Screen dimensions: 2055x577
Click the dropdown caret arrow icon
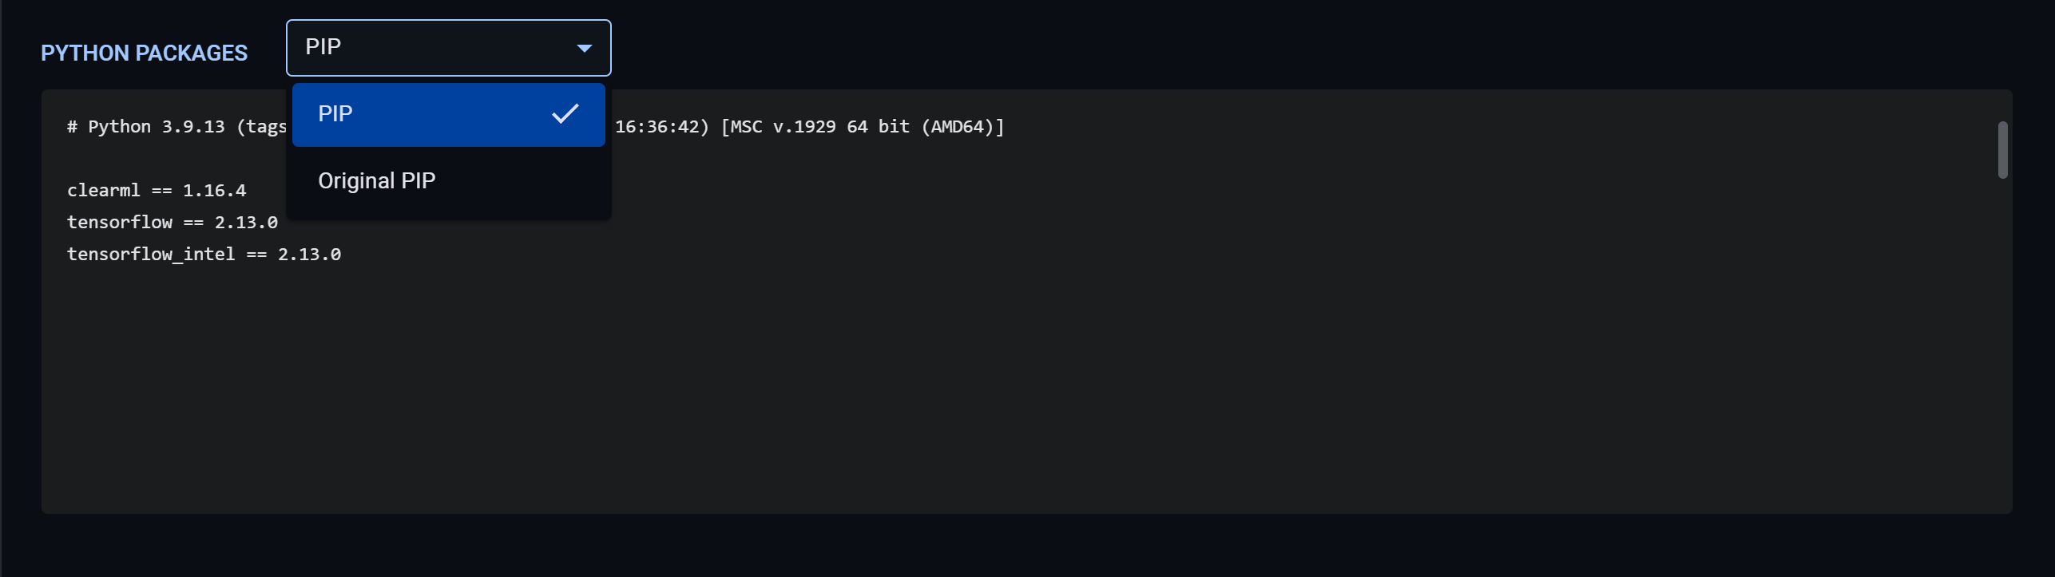pos(584,48)
